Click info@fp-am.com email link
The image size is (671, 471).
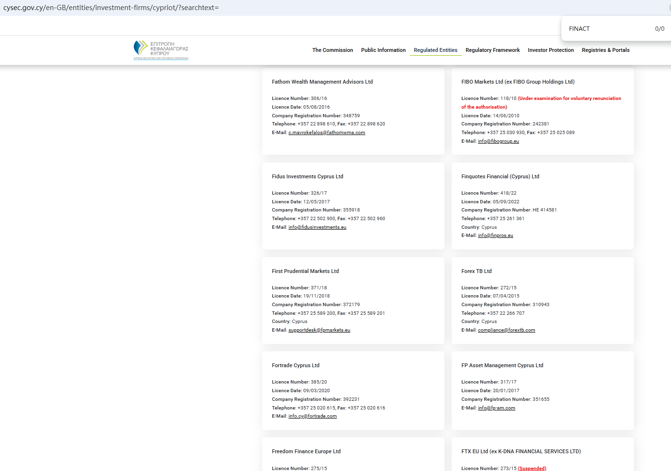pos(496,408)
